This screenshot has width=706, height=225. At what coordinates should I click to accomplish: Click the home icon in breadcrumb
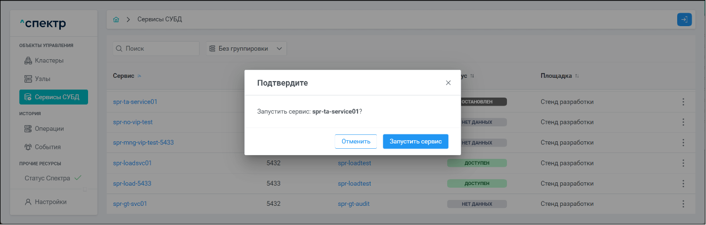point(116,20)
